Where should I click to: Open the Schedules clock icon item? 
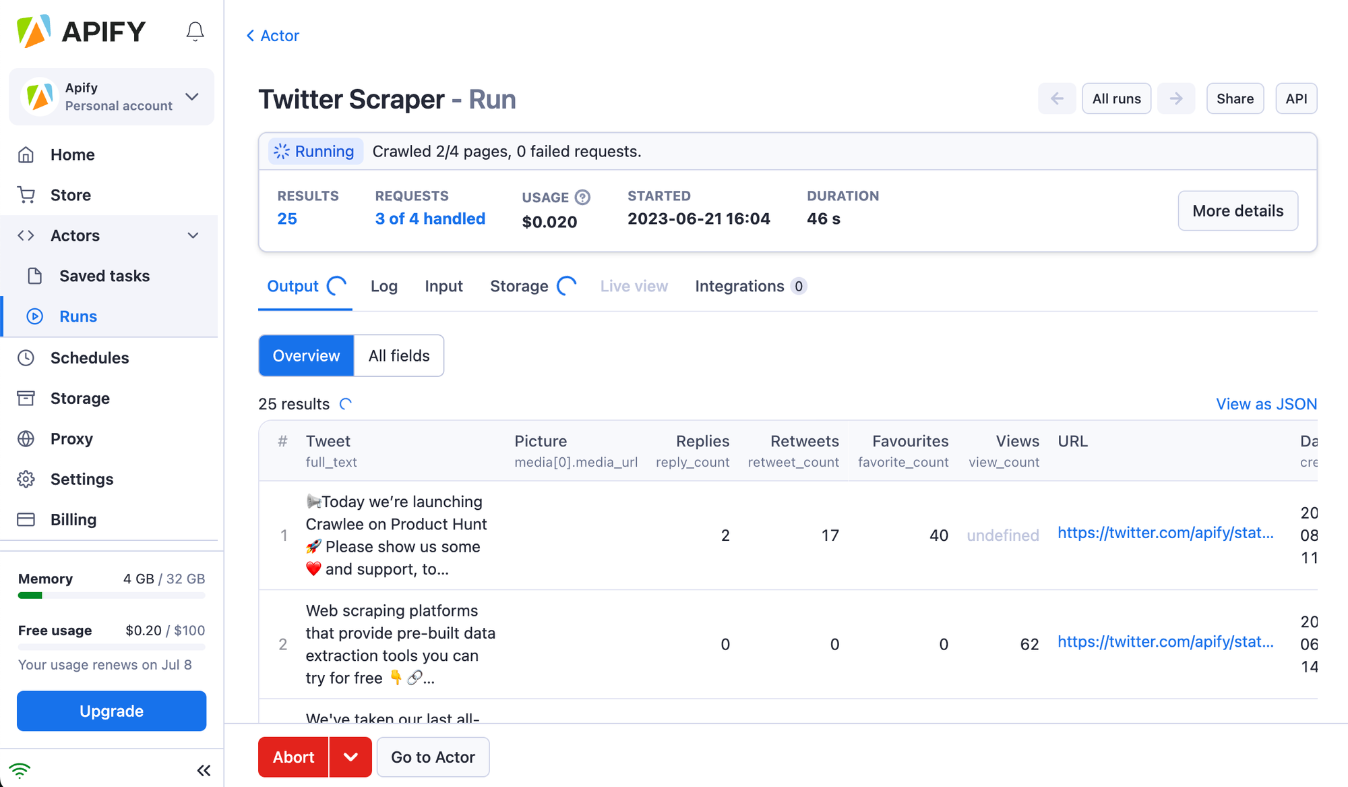[x=26, y=357]
